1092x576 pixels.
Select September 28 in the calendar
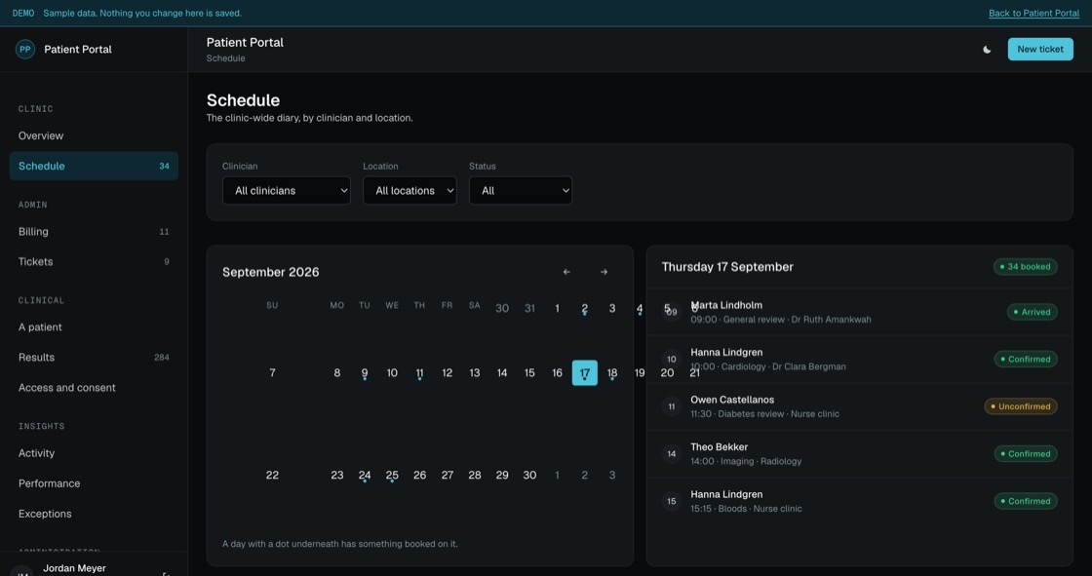474,475
